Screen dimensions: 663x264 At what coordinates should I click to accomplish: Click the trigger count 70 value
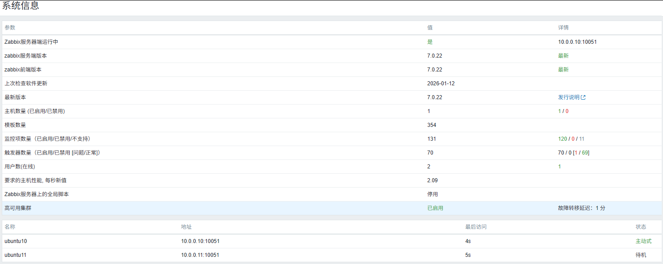coord(430,153)
